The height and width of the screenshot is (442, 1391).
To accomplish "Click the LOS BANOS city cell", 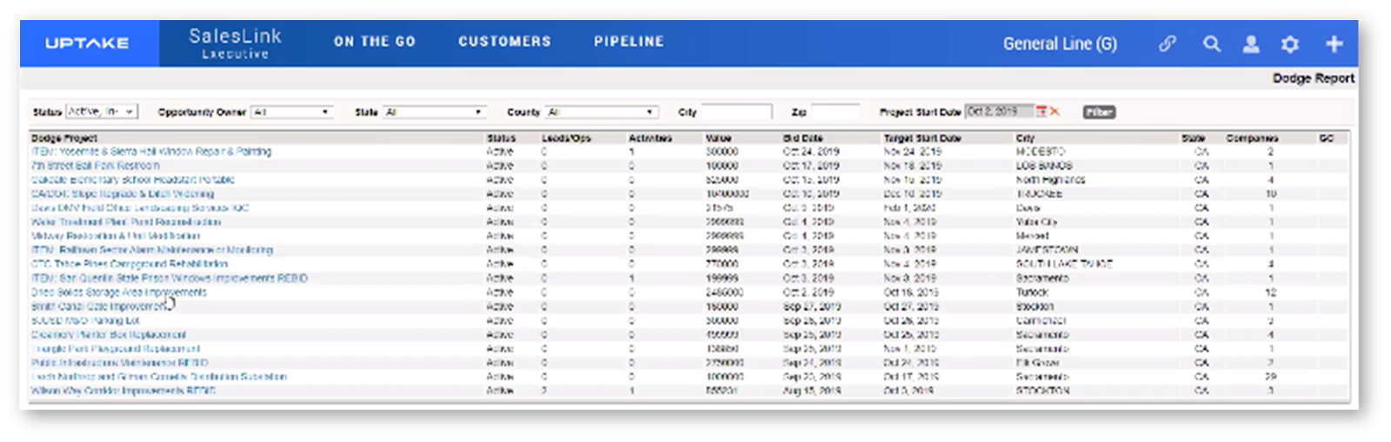I will coord(1044,165).
